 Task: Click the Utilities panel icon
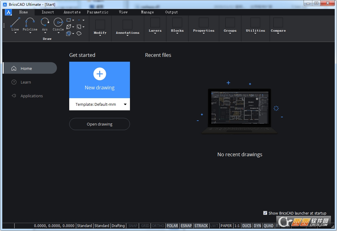(255, 22)
